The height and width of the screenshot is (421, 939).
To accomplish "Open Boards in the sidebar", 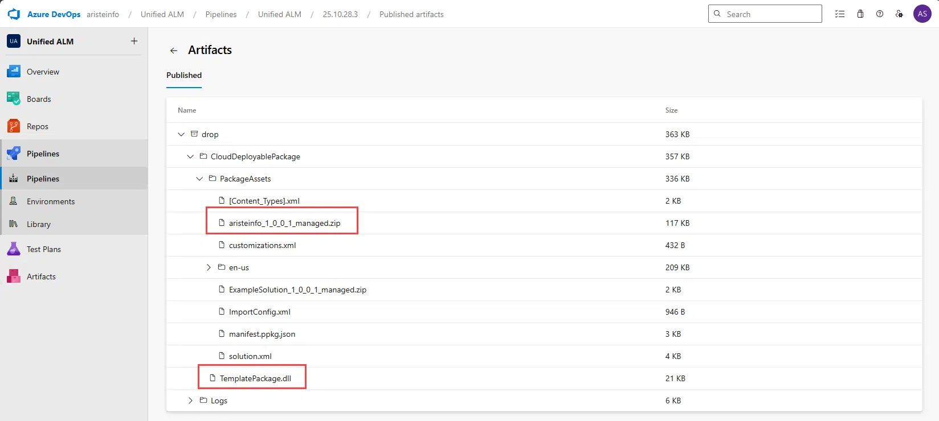I will [39, 99].
